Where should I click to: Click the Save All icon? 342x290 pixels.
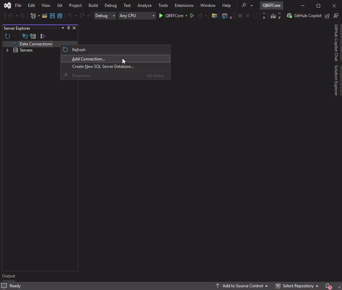click(x=60, y=16)
